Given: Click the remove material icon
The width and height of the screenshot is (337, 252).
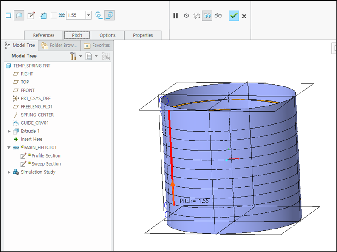Looking at the screenshot, I should click(x=43, y=15).
